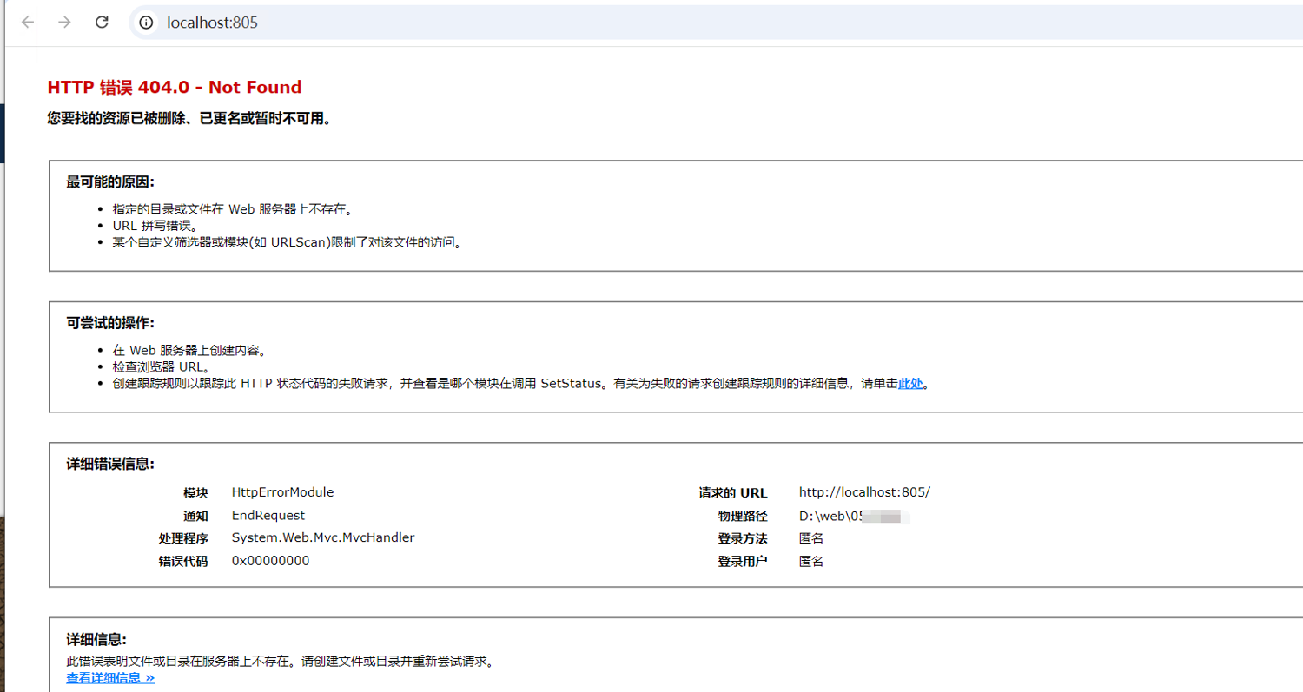
Task: Reload the localhost:805 page
Action: tap(102, 23)
